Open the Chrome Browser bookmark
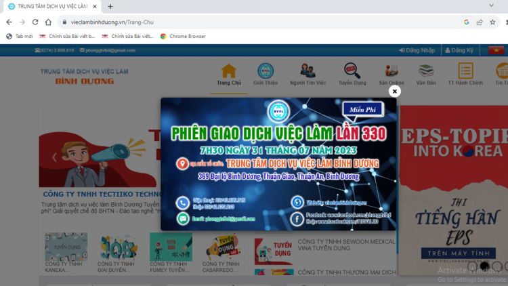Screen dimensions: 508x286 click(x=183, y=37)
